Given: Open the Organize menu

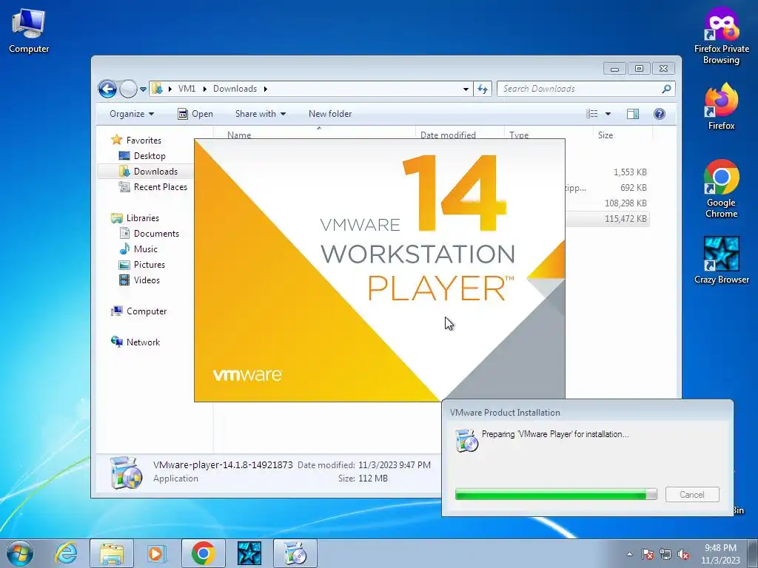Looking at the screenshot, I should click(132, 114).
